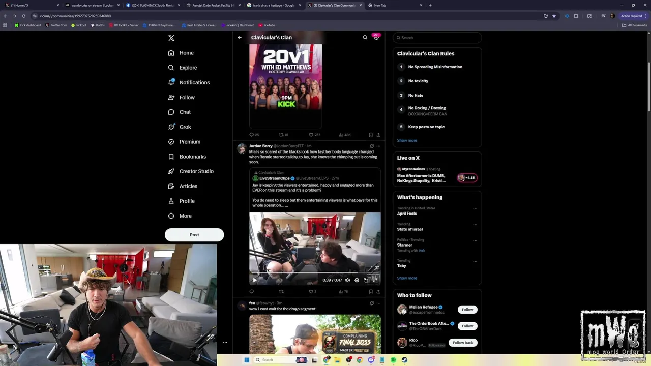The width and height of the screenshot is (651, 366).
Task: Enter fullscreen on the video player
Action: pos(375,280)
